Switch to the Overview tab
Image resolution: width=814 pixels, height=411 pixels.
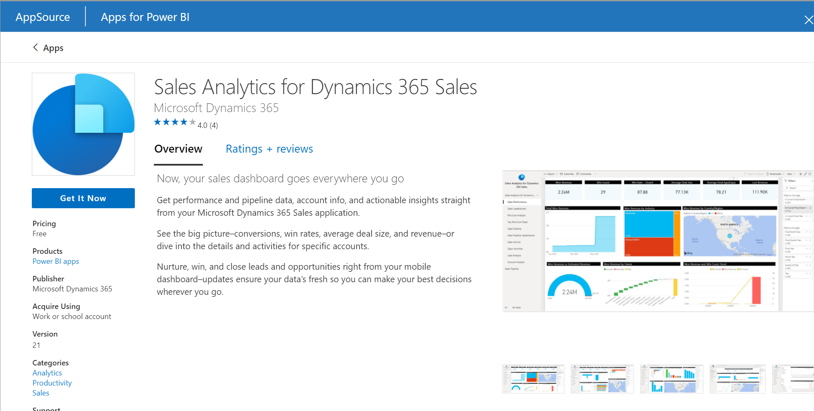click(178, 149)
